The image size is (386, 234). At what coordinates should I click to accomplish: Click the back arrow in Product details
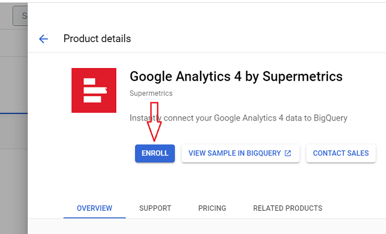point(43,39)
